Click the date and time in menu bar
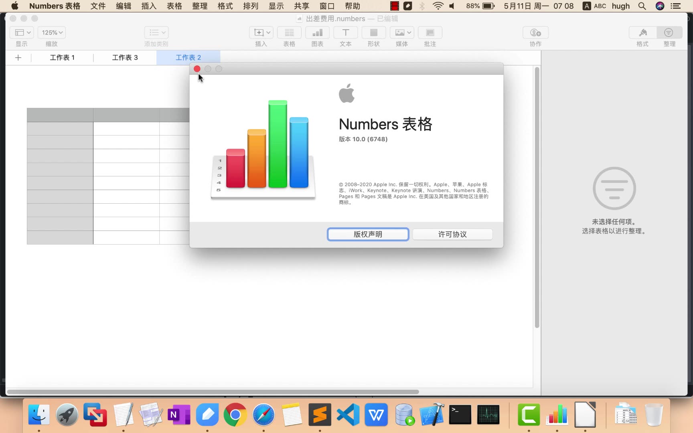Screen dimensions: 693x433 pyautogui.click(x=539, y=6)
